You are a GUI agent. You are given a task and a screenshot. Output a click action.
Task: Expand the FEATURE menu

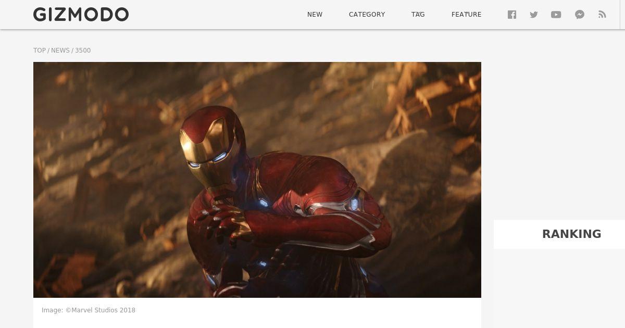click(x=467, y=15)
